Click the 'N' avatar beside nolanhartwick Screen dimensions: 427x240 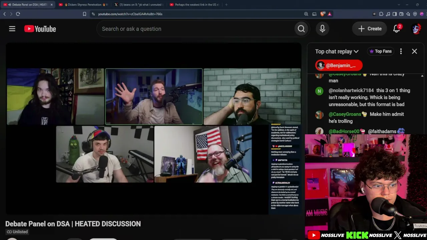[319, 91]
